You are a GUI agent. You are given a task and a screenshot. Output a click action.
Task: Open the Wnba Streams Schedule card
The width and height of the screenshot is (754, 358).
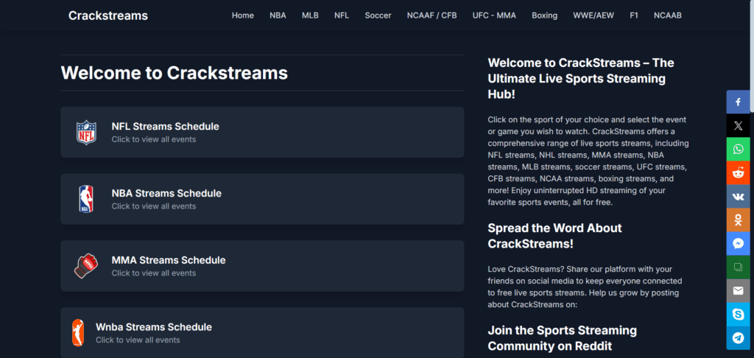pos(262,332)
